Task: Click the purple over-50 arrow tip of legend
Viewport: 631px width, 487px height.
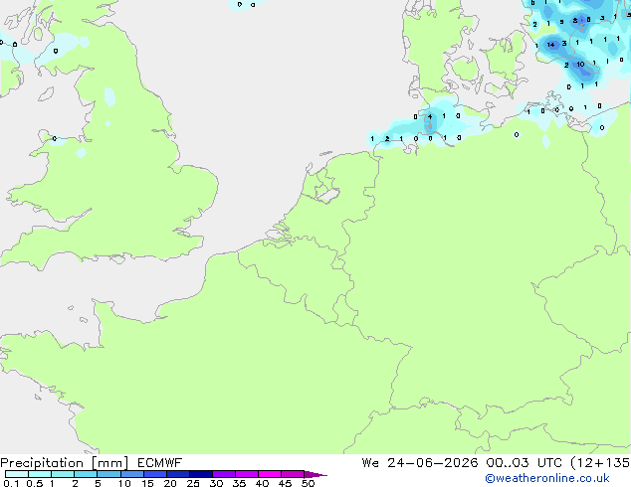Action: 315,474
